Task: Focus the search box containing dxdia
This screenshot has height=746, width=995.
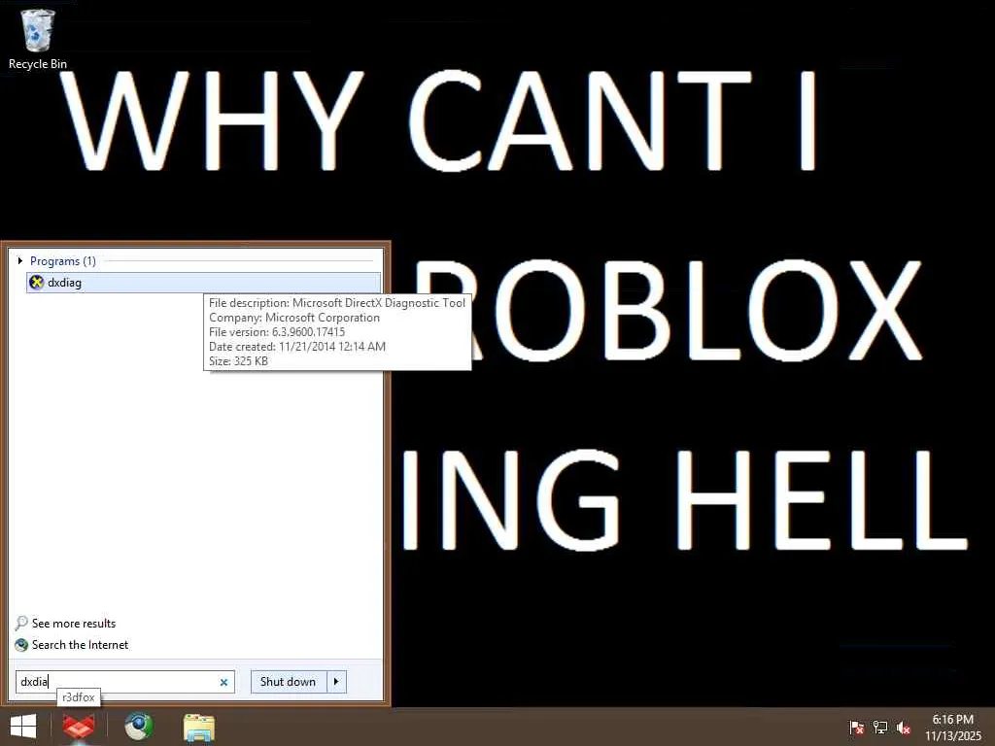Action: pyautogui.click(x=125, y=682)
